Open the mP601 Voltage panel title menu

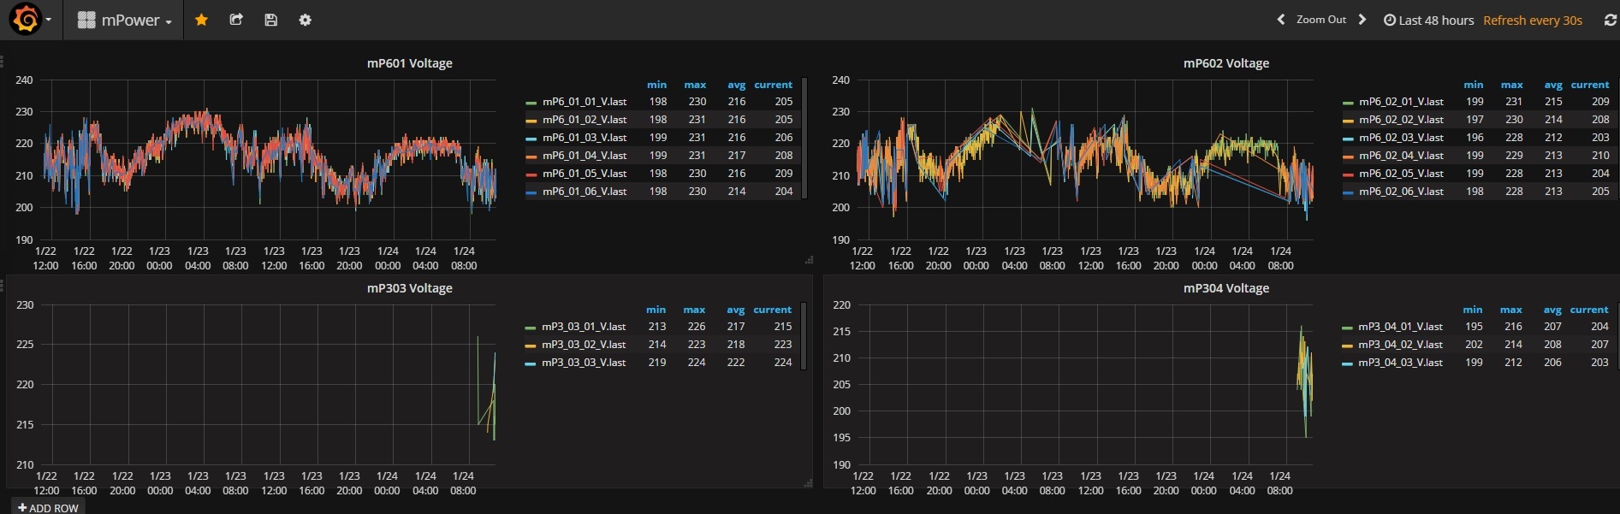click(x=409, y=63)
